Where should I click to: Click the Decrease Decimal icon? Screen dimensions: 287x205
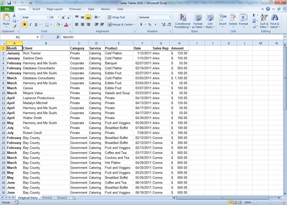pos(169,24)
